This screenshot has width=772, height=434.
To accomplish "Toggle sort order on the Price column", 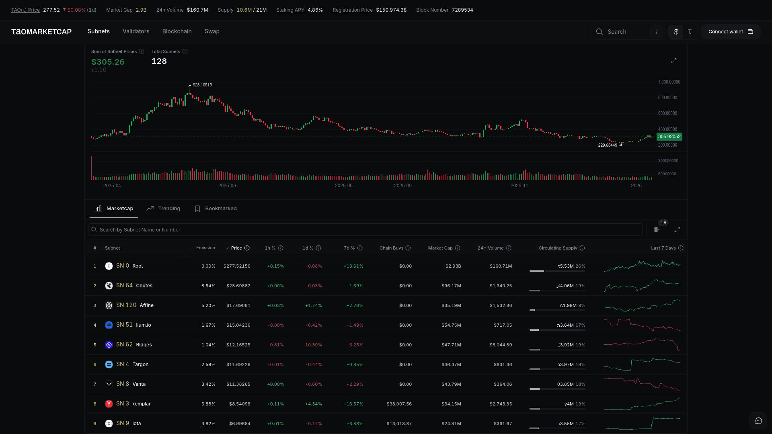I will click(x=237, y=248).
